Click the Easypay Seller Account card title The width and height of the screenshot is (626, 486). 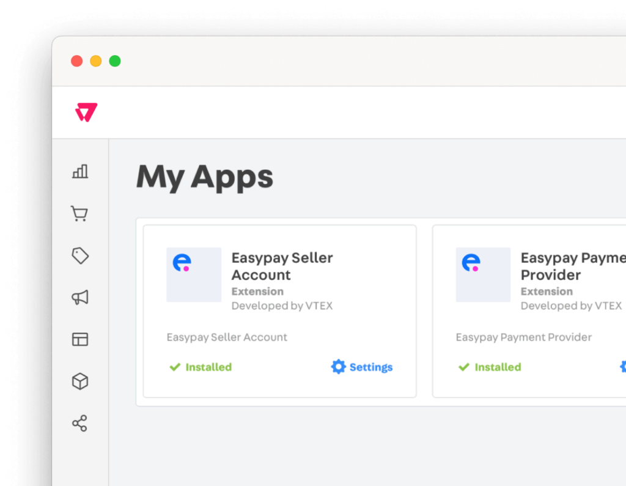coord(282,266)
